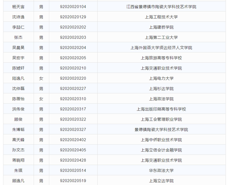
Task: Click ID 92020020204
Action: pyautogui.click(x=73, y=48)
